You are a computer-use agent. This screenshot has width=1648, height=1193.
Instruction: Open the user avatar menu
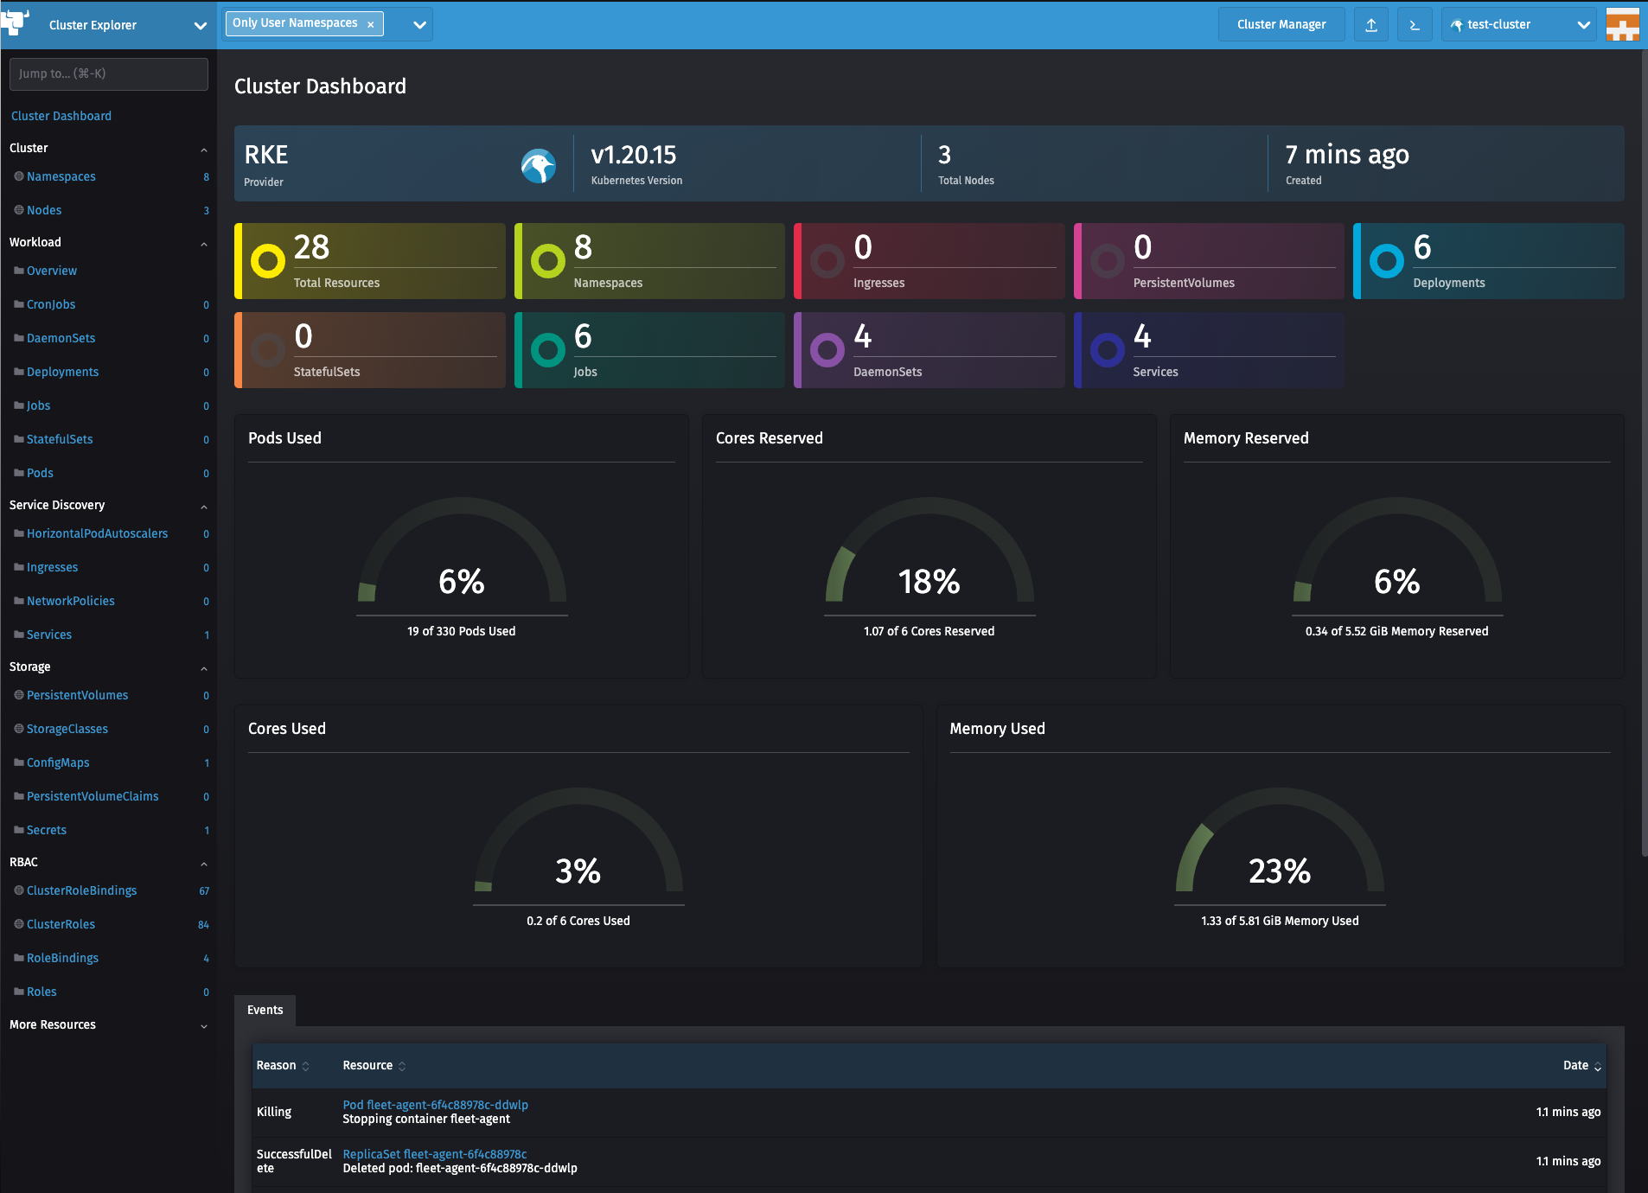[1622, 25]
